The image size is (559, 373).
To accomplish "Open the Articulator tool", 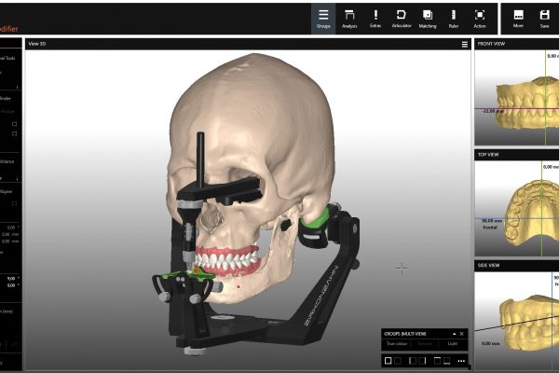I will [402, 18].
